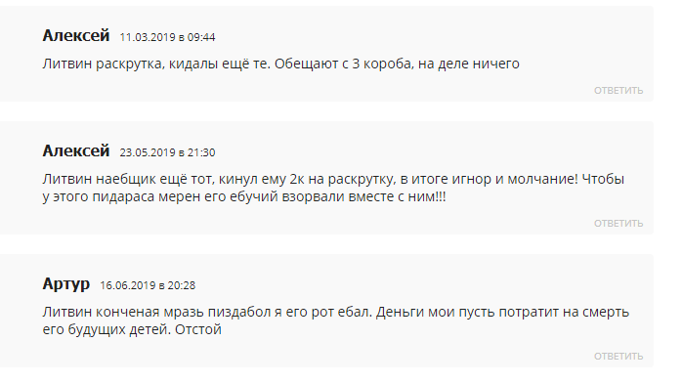
Task: Click comment text starting with Литвин раскрутка
Action: (281, 64)
